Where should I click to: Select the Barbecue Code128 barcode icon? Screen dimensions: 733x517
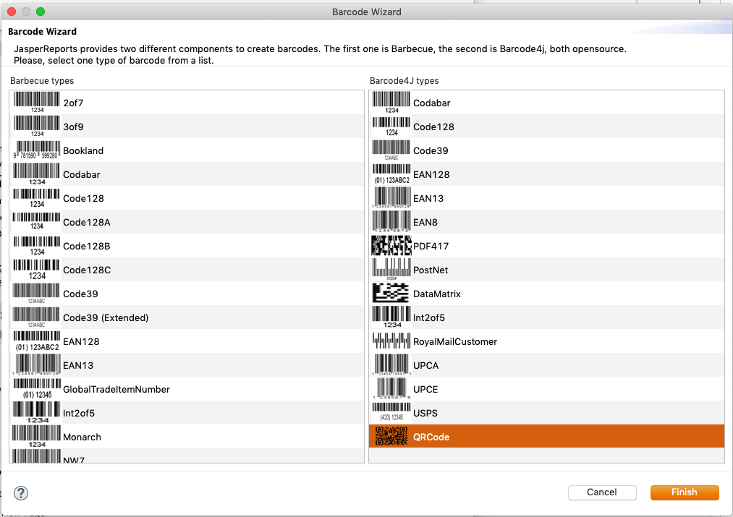pos(36,198)
